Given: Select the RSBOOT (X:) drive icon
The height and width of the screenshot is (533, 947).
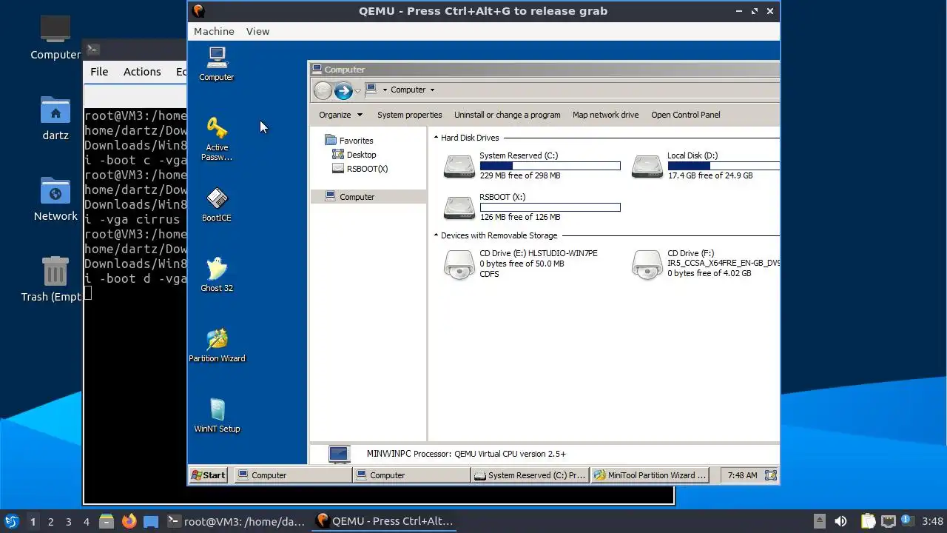Looking at the screenshot, I should 459,207.
